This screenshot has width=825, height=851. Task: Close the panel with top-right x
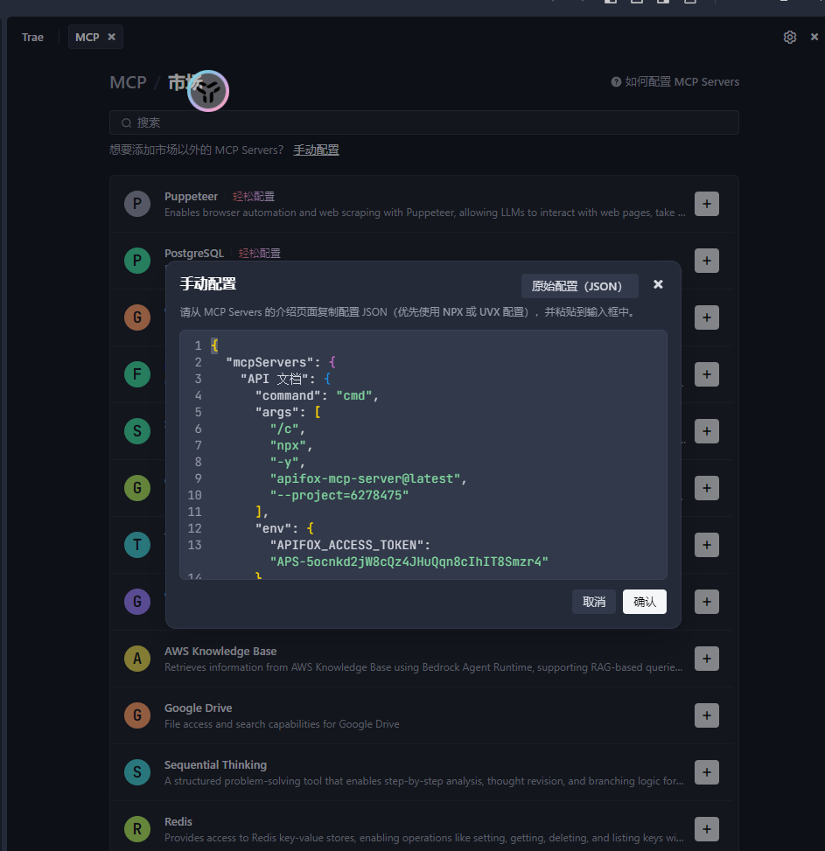click(x=815, y=37)
